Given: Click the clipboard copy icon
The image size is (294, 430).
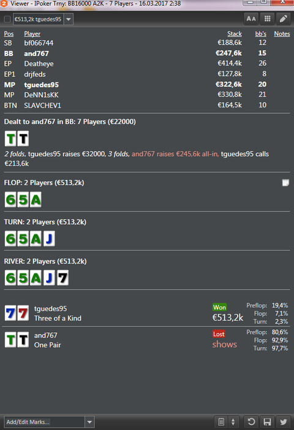Looking at the screenshot, I should pos(221,421).
